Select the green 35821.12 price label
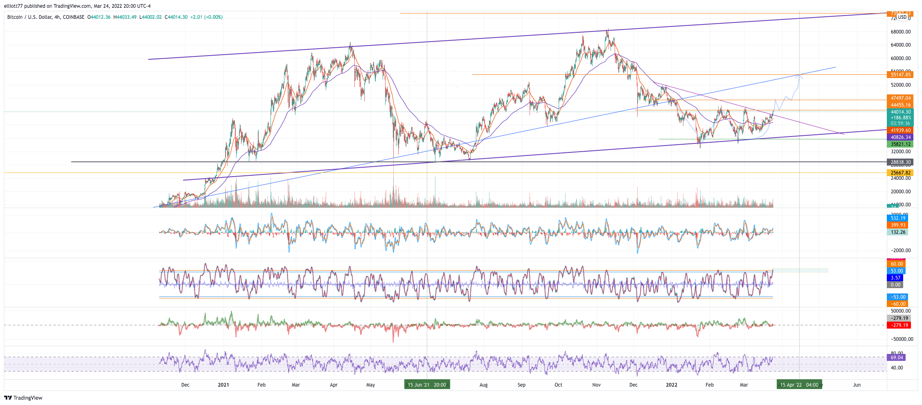This screenshot has width=922, height=405. point(900,144)
